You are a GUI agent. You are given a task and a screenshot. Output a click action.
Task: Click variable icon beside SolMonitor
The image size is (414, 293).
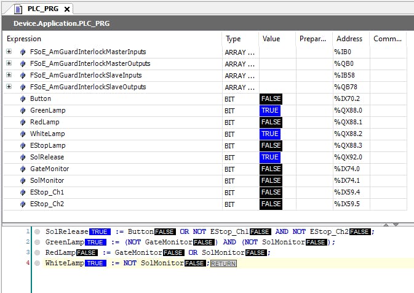tap(23, 180)
